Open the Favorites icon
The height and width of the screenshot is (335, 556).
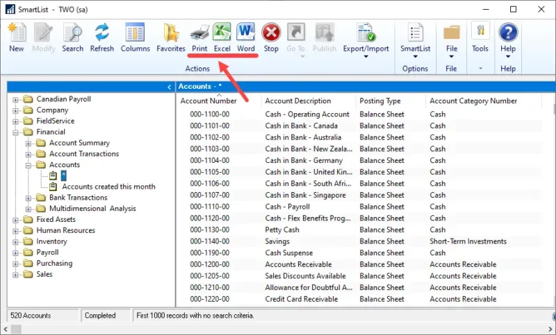tap(170, 37)
